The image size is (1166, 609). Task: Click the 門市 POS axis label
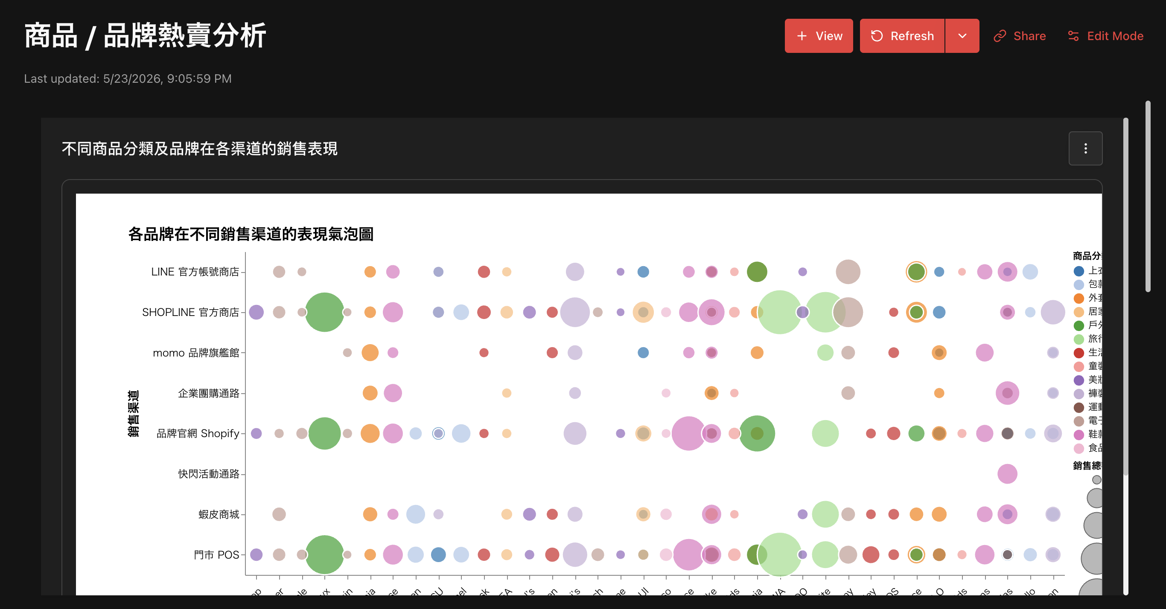tap(216, 555)
